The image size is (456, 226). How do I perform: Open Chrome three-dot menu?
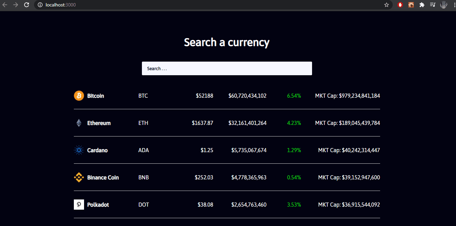click(x=454, y=5)
